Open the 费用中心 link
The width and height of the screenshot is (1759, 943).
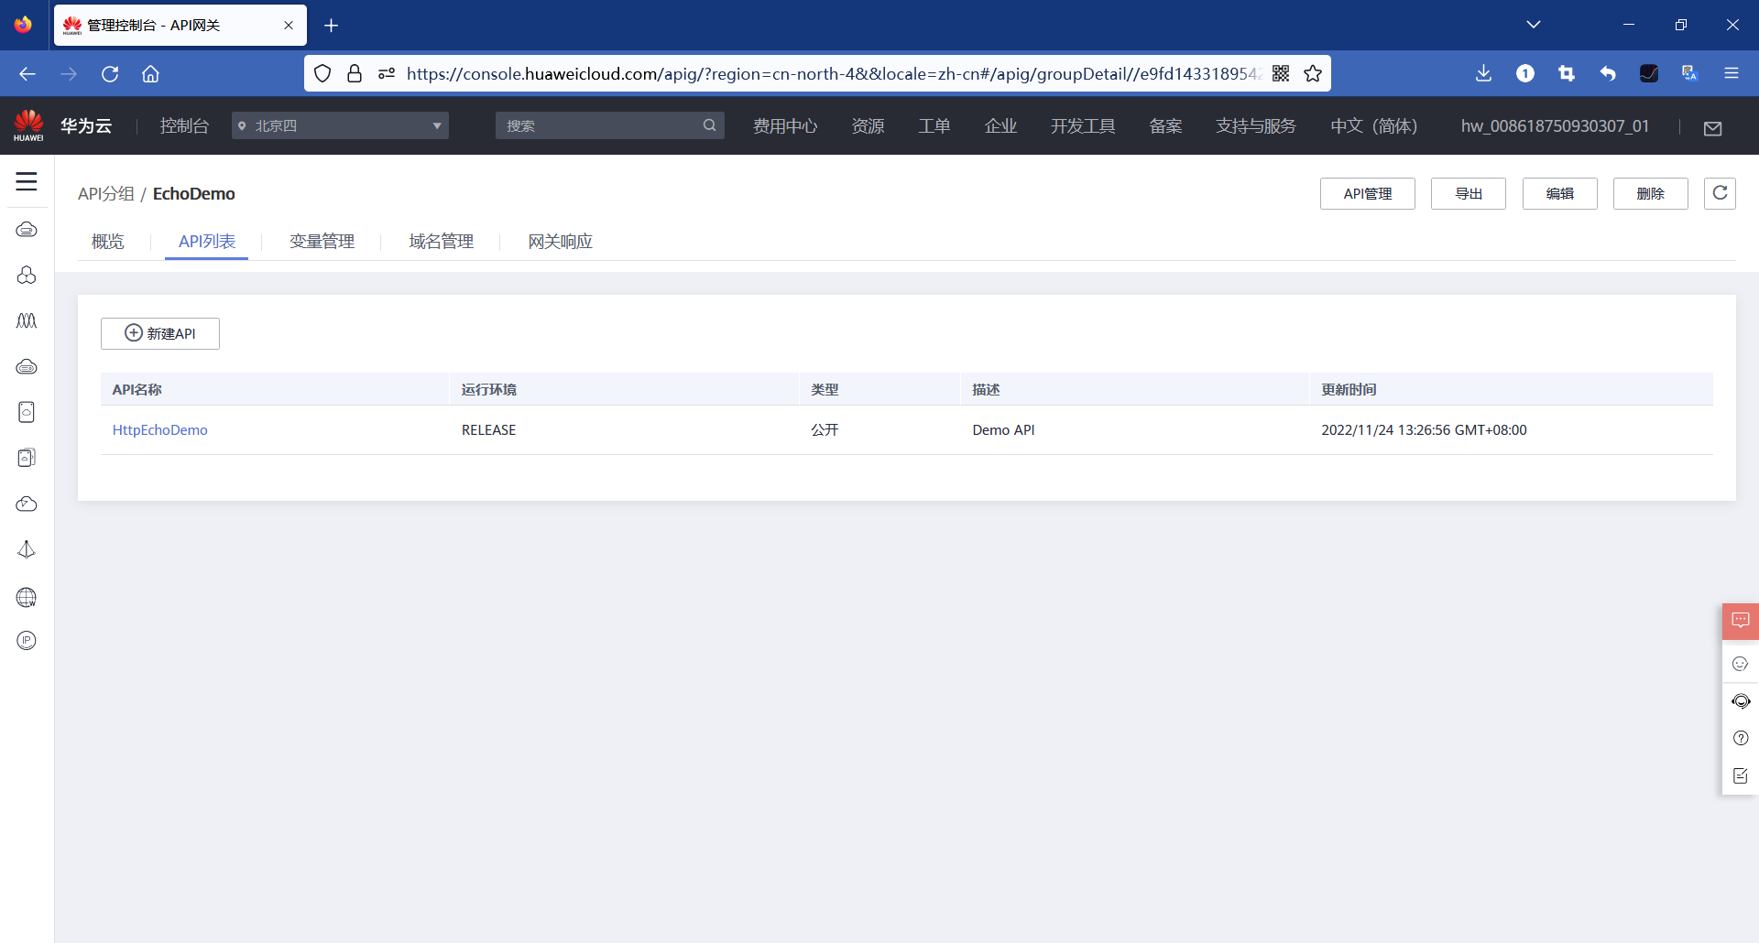[785, 125]
